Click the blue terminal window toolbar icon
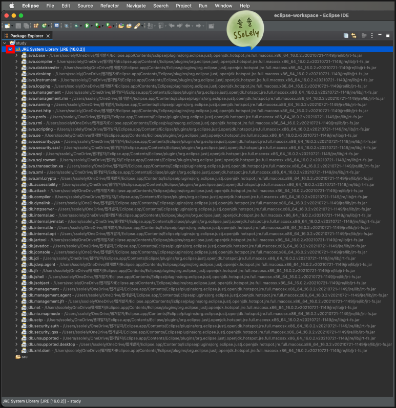 coord(56,26)
